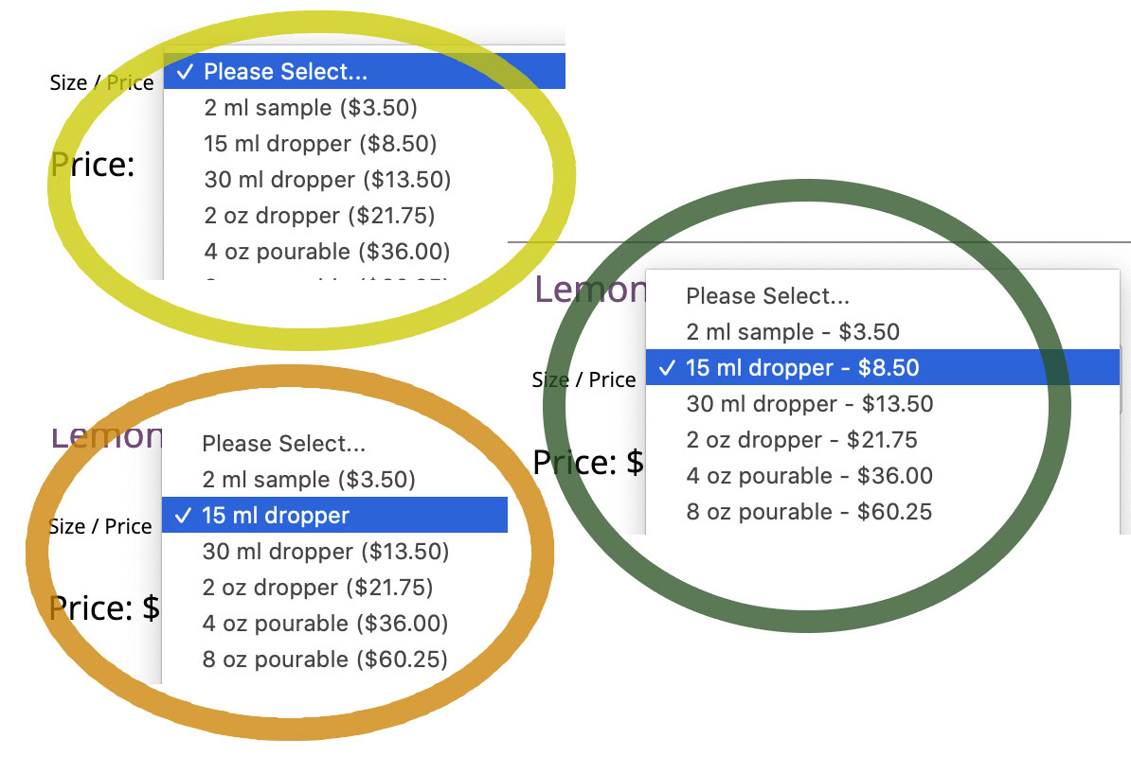Choose "2 oz dropper ($21.75)" in yellow-circled list
Screen dimensions: 1131x757
pyautogui.click(x=319, y=216)
